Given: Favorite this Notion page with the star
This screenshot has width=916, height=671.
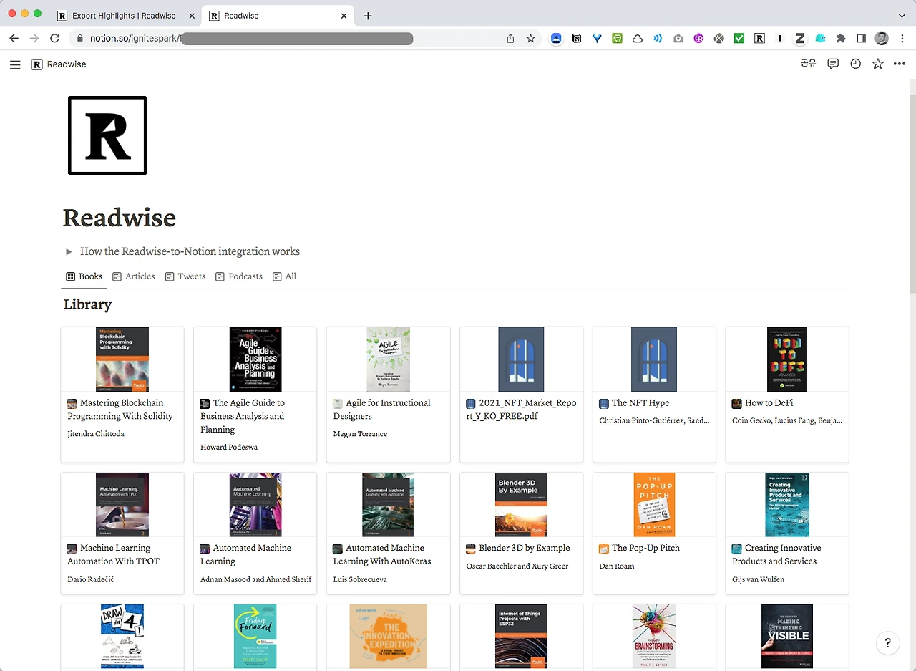Looking at the screenshot, I should point(877,64).
